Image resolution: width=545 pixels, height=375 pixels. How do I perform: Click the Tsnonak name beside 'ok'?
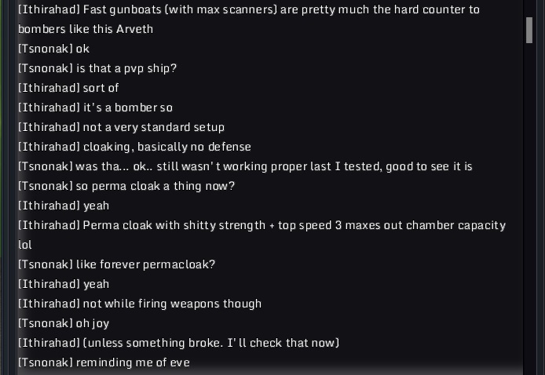46,49
